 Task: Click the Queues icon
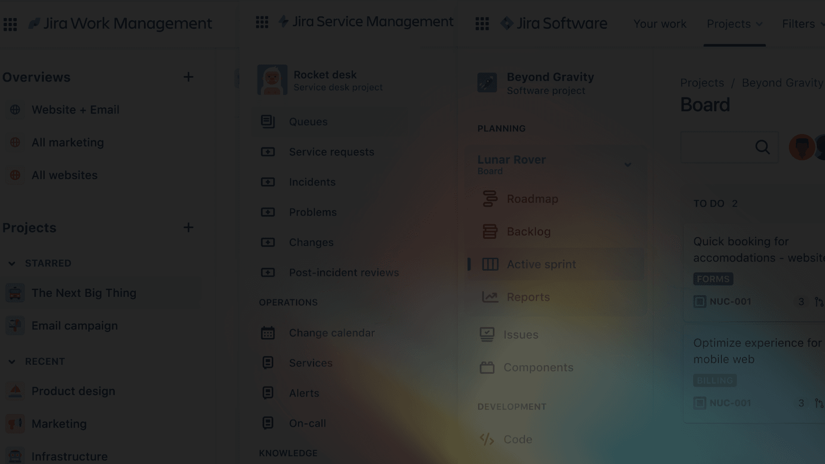(x=268, y=122)
